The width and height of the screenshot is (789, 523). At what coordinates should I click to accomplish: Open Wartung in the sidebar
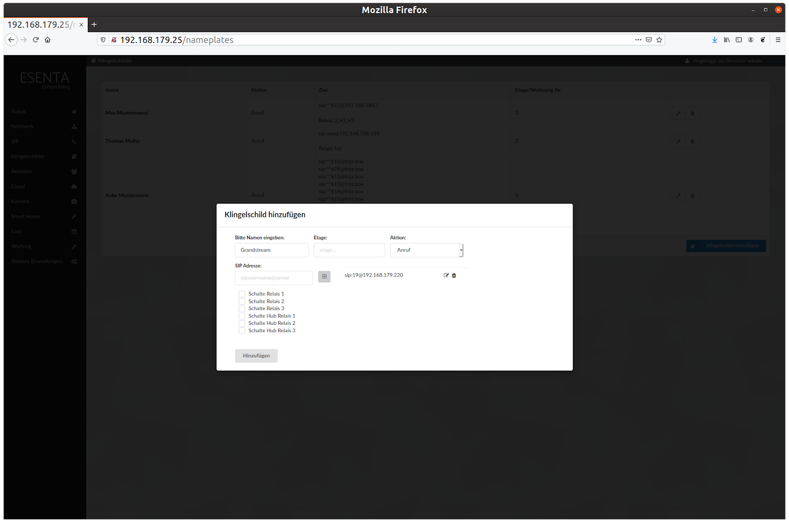click(x=43, y=246)
